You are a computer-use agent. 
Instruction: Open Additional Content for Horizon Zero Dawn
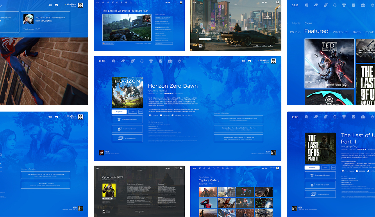pyautogui.click(x=127, y=129)
